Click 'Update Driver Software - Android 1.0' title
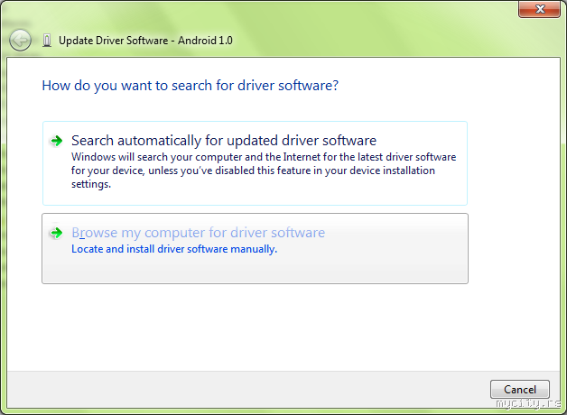The image size is (567, 415). tap(145, 40)
